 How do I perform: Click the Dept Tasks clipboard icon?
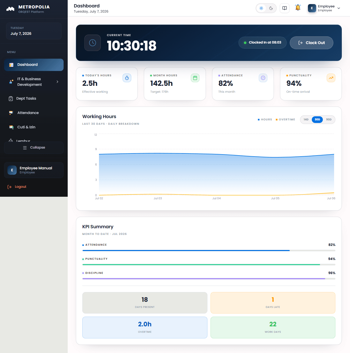[x=11, y=99]
